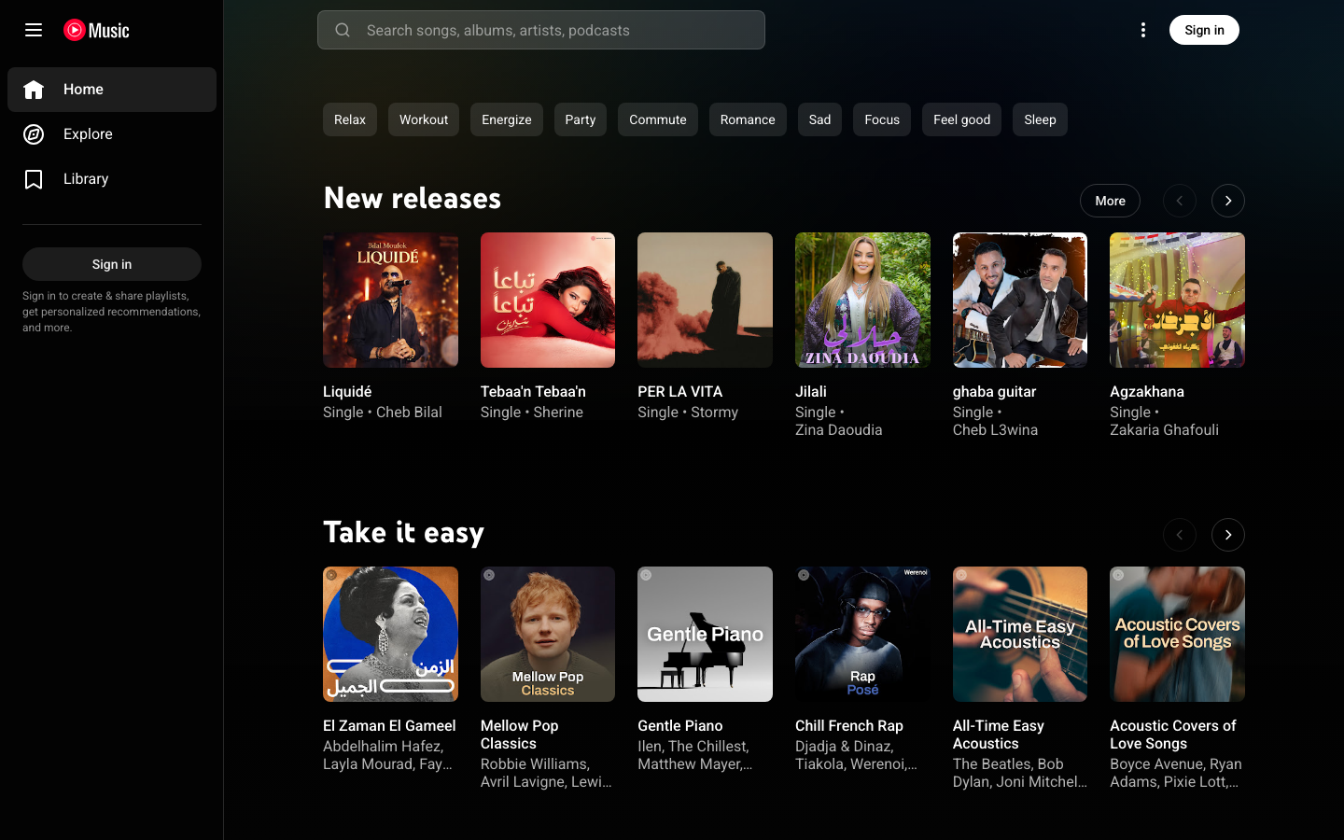This screenshot has height=840, width=1344.
Task: Select the Commute mood chip
Action: pyautogui.click(x=658, y=119)
